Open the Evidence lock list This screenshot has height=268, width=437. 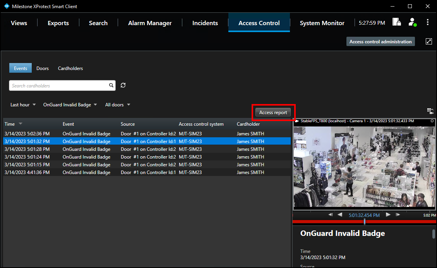396,22
